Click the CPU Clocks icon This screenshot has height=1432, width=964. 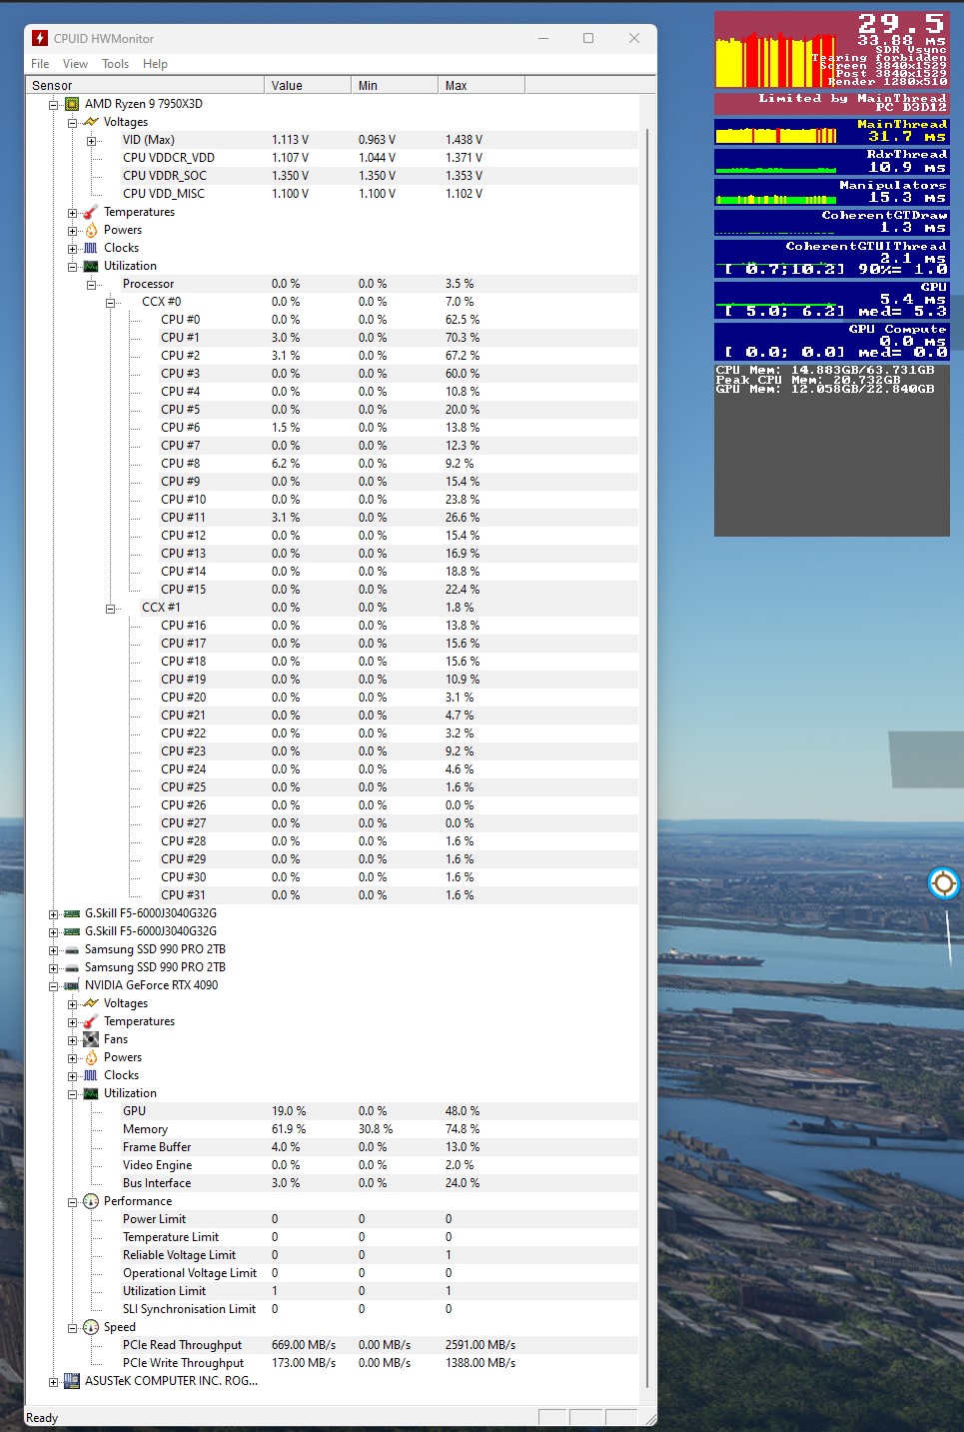(x=91, y=248)
